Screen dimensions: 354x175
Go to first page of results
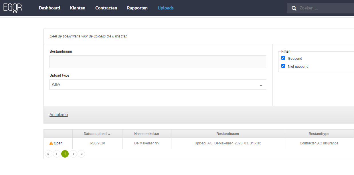click(x=49, y=154)
